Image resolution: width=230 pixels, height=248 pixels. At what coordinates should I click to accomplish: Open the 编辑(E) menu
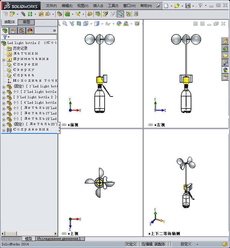point(67,6)
